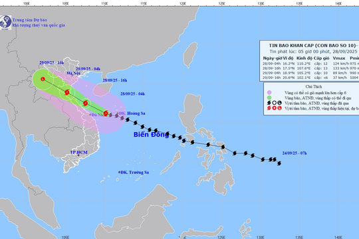The image size is (359, 239).
Task: Click the 'Ngày-giờ' table header
Action: 273,58
